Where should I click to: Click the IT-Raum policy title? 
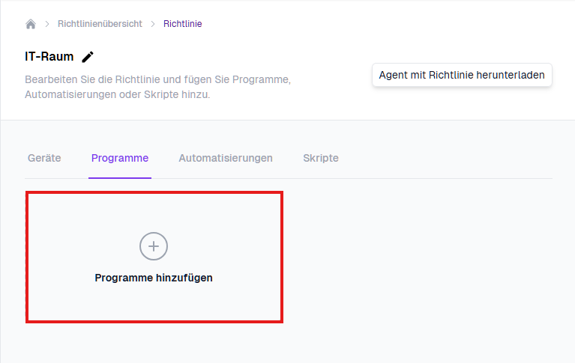click(x=49, y=57)
